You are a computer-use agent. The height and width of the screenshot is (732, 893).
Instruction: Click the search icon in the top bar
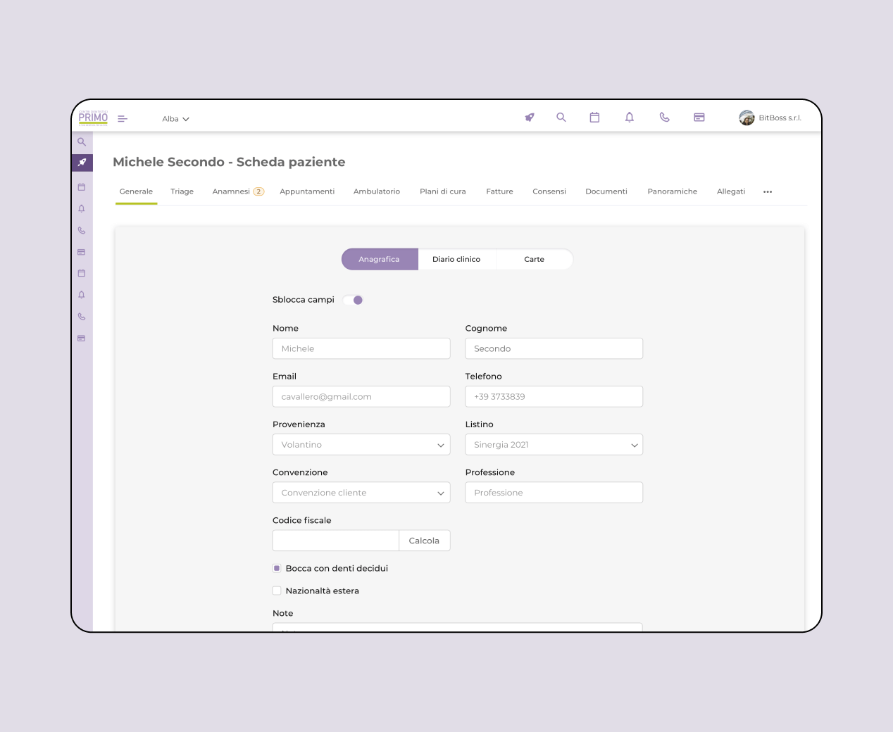click(x=561, y=117)
